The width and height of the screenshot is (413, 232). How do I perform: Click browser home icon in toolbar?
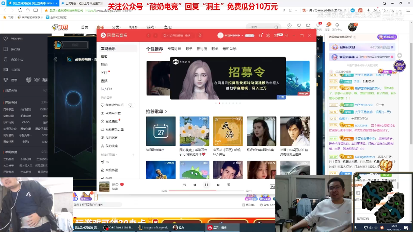click(x=28, y=10)
